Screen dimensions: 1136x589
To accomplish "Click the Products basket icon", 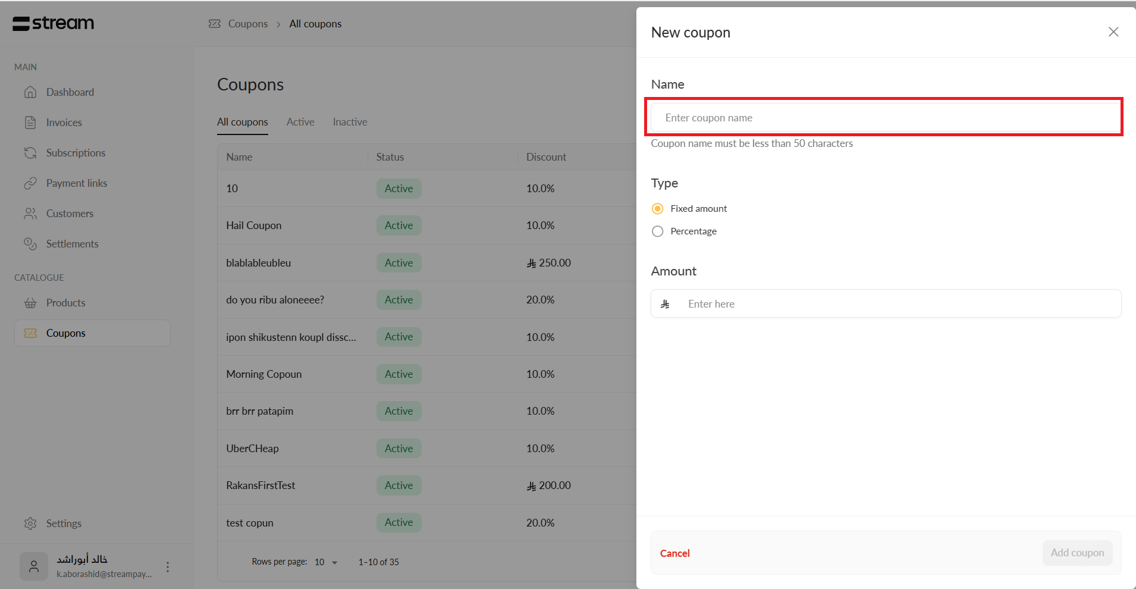I will (30, 303).
